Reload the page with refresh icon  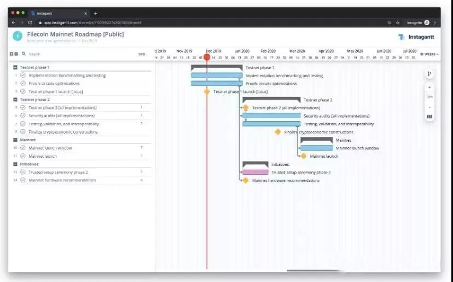[x=30, y=22]
